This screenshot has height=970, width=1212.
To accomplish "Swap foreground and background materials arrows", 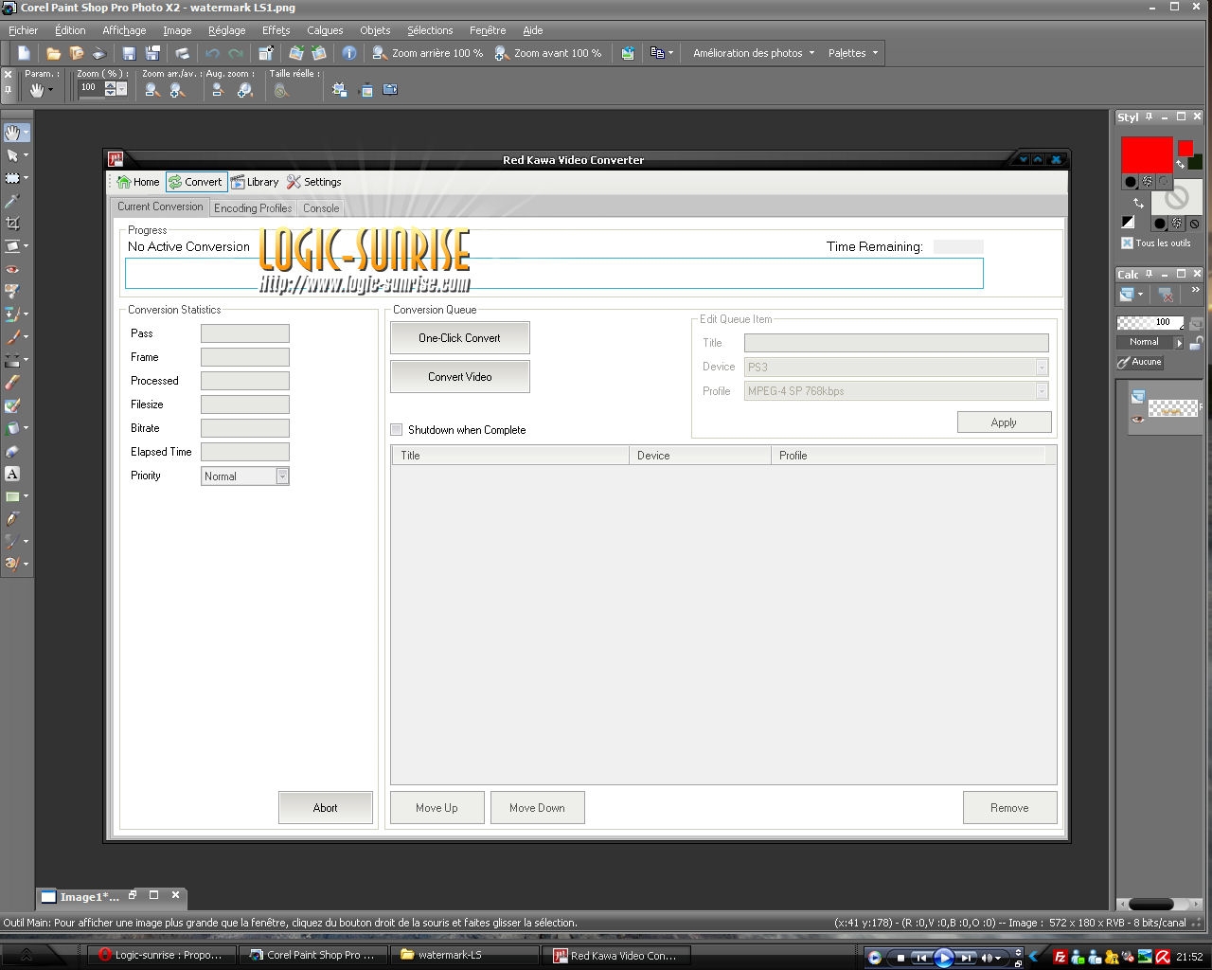I will (1138, 203).
